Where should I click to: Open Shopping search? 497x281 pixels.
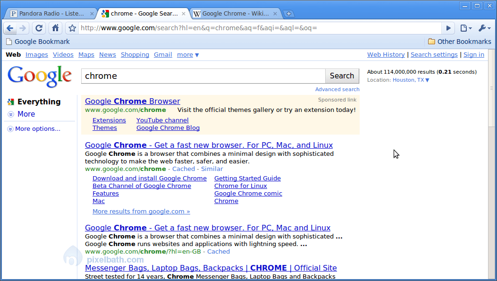135,55
